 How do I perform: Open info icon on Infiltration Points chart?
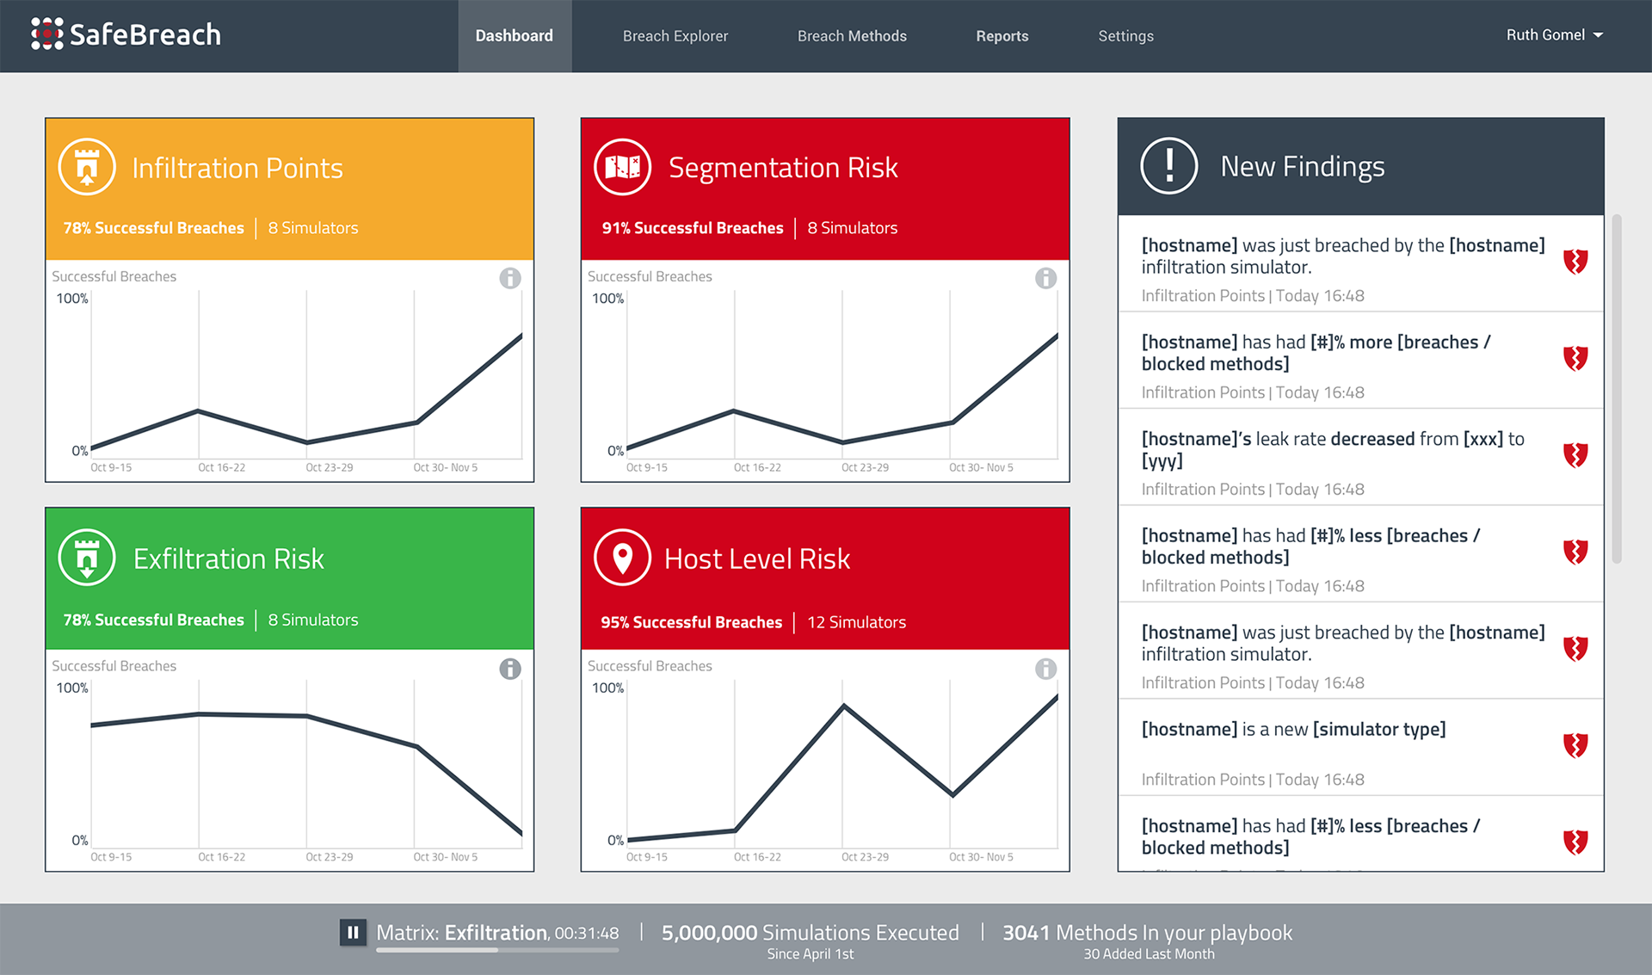pyautogui.click(x=510, y=278)
